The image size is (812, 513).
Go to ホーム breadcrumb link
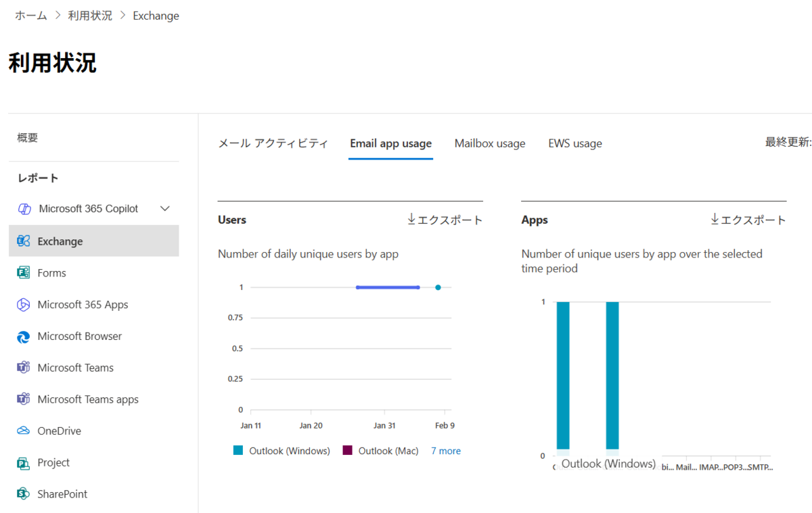(31, 16)
